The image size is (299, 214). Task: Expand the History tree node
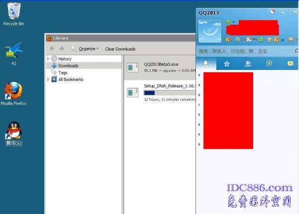48,59
